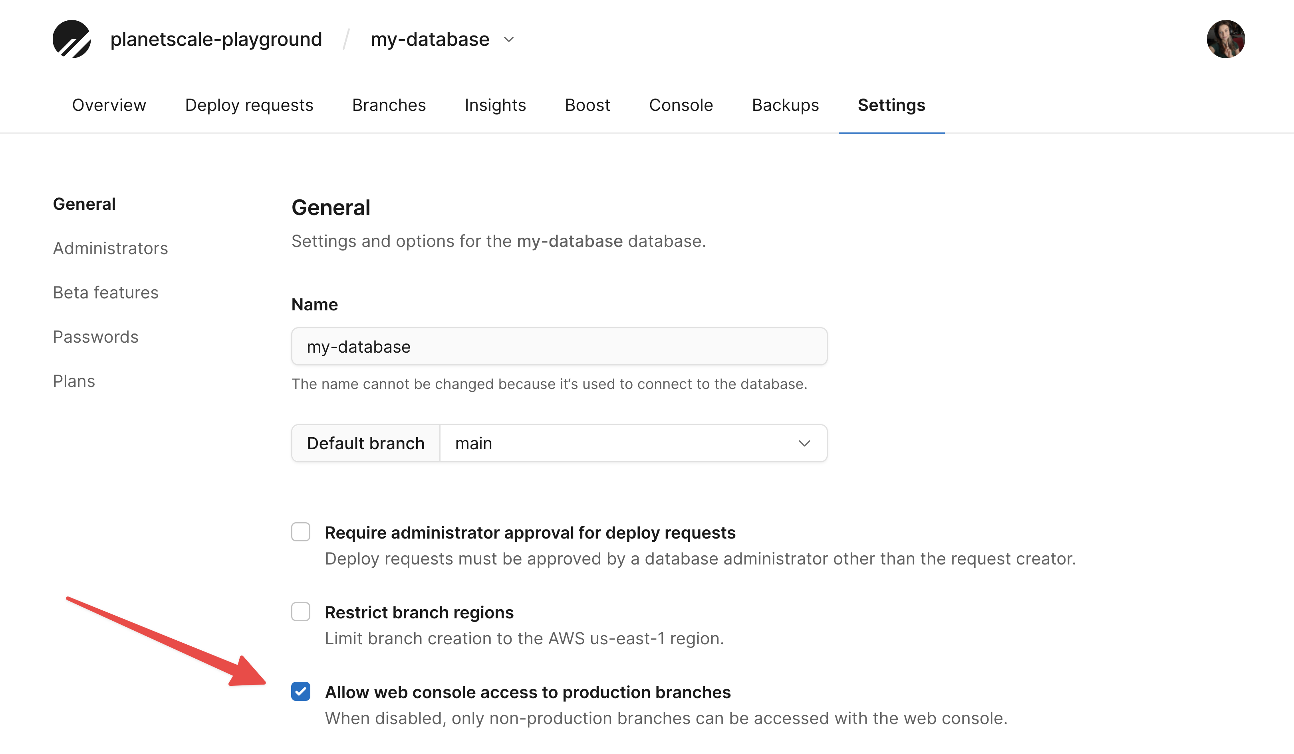Open the Default branch dropdown showing main
Viewport: 1294px width, 754px height.
click(633, 443)
